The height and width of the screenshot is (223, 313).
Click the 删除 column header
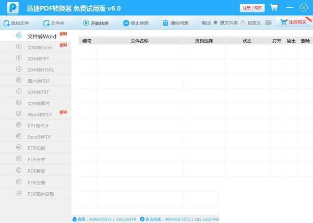click(x=305, y=41)
